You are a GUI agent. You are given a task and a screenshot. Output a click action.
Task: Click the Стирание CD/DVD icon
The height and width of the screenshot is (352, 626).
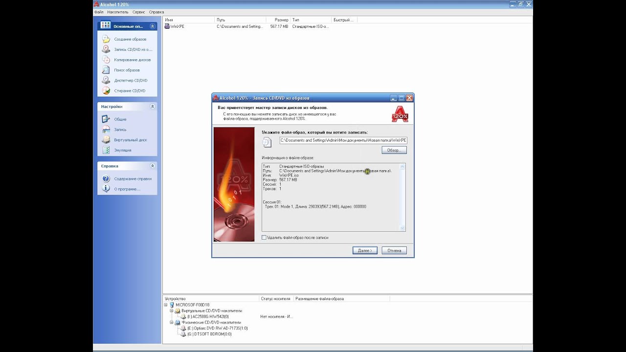[x=106, y=90]
